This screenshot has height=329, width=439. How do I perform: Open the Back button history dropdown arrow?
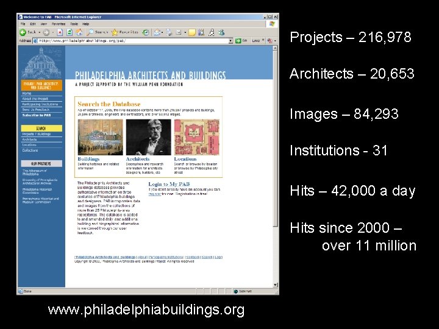[40, 32]
